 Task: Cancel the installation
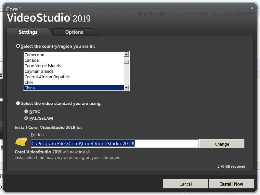[x=185, y=184]
